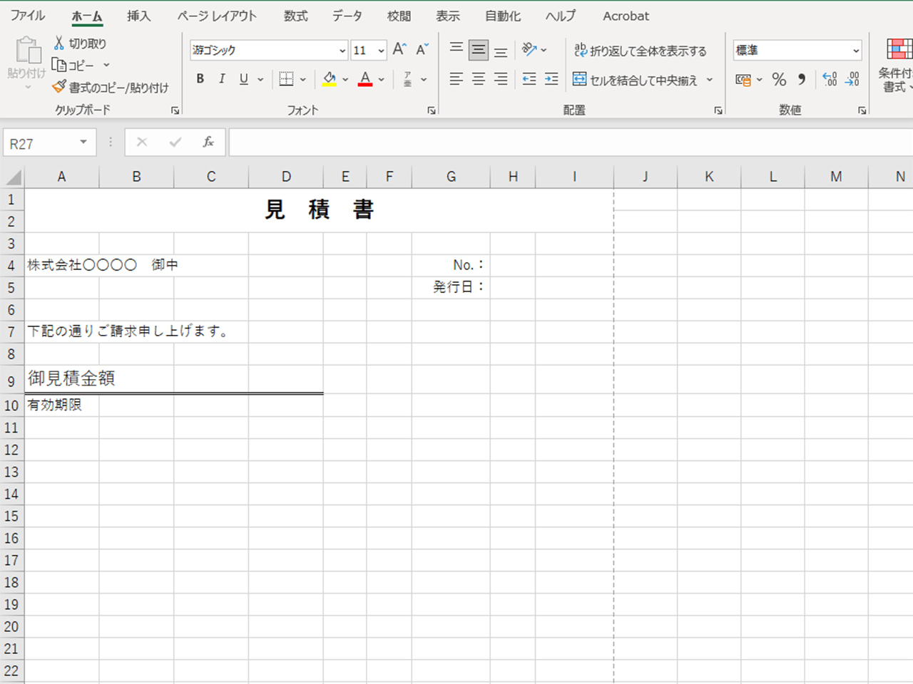
Task: Click the cut scissors icon
Action: coord(59,43)
